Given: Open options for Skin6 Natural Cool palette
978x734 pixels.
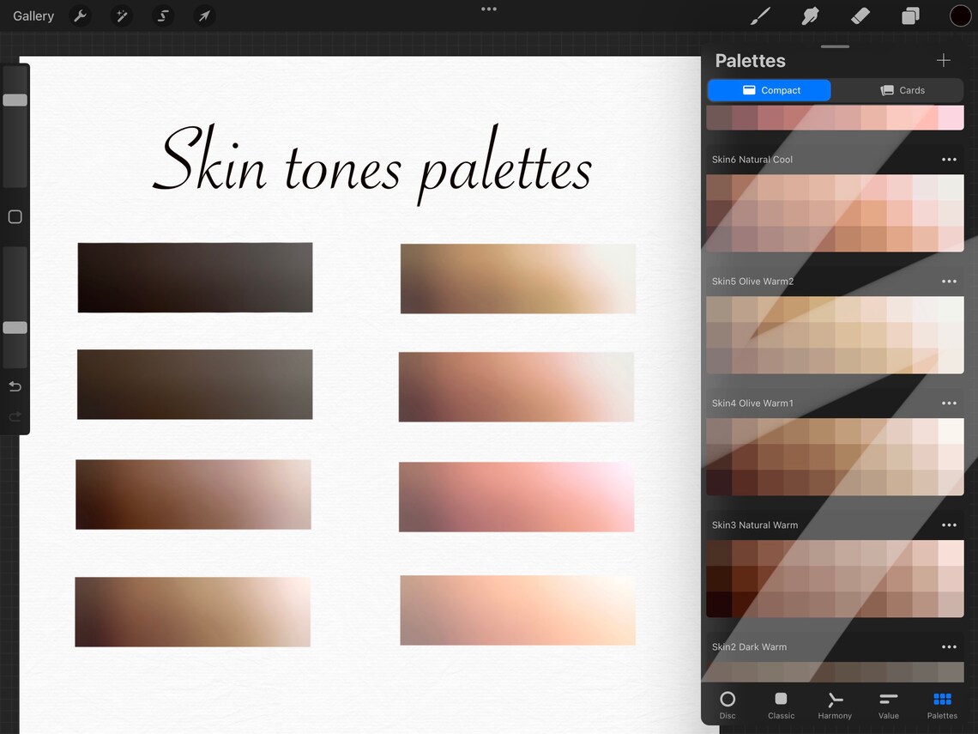Looking at the screenshot, I should (949, 160).
